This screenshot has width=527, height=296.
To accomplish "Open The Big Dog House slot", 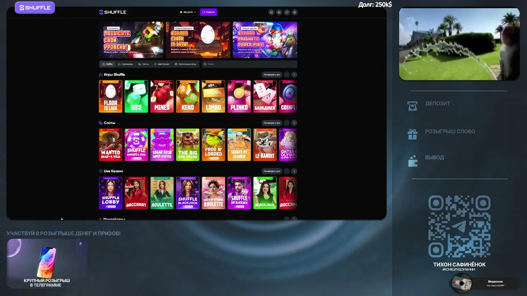I will tap(188, 145).
